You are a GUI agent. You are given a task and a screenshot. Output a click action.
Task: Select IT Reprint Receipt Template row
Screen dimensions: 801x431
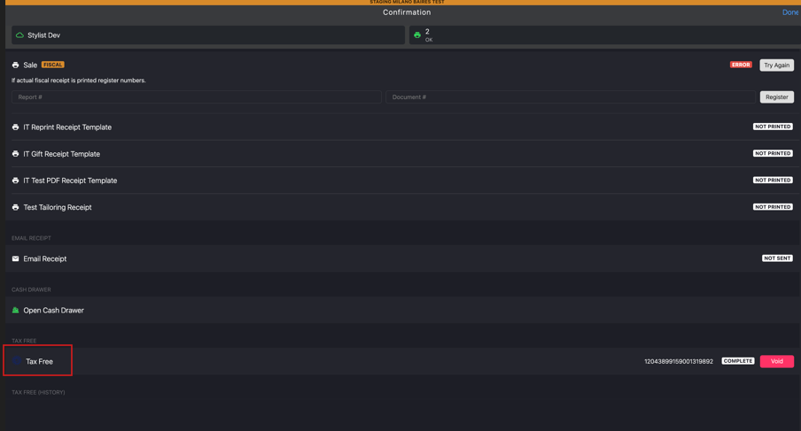pyautogui.click(x=402, y=127)
